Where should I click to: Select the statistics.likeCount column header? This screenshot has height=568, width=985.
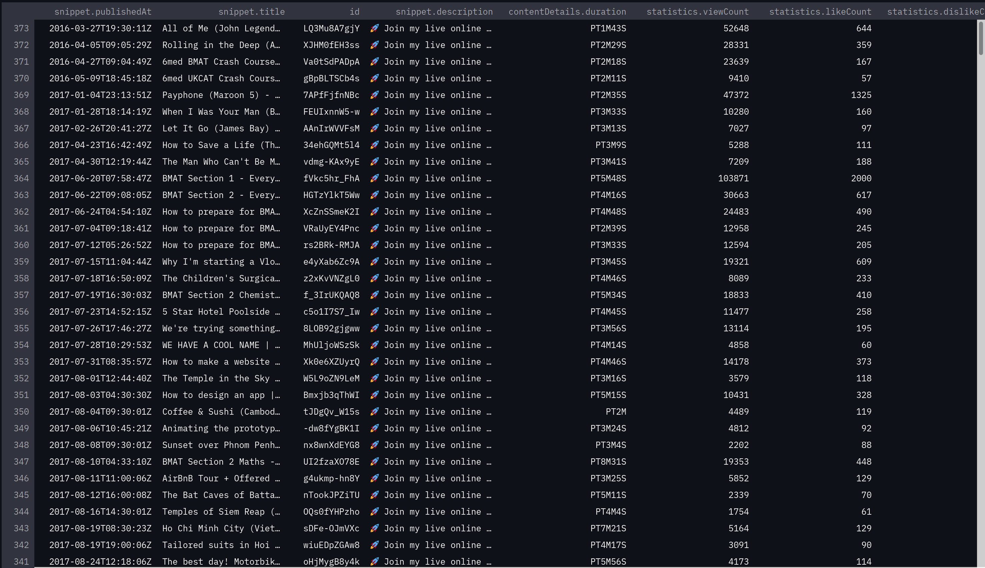[x=820, y=12]
